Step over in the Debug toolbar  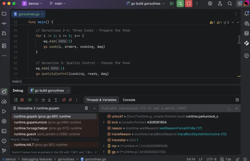pyautogui.click(x=43, y=100)
